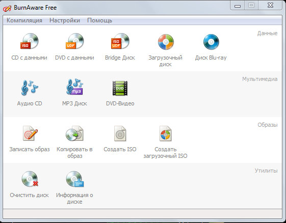Open the Компиляция menu
Viewport: 286px width, 223px height.
click(x=24, y=20)
